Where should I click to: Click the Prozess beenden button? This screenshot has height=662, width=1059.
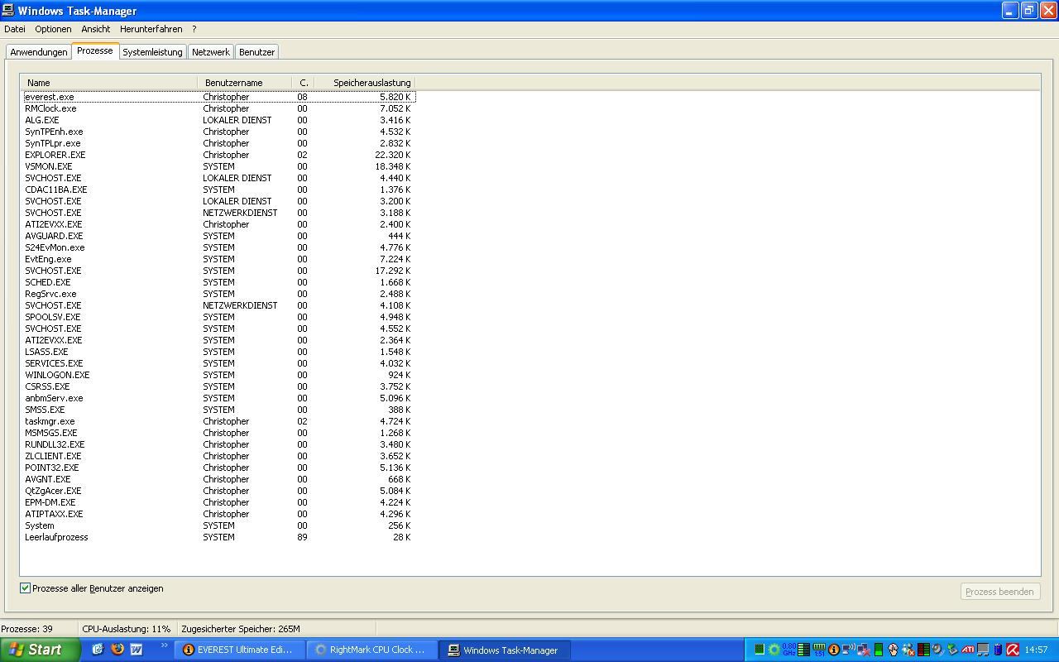tap(999, 592)
